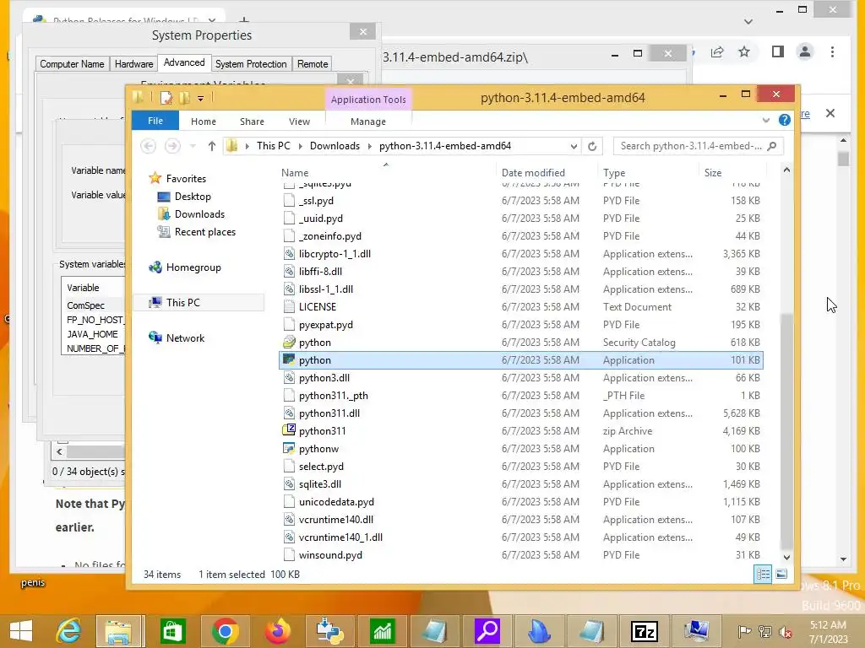The height and width of the screenshot is (648, 865).
Task: Open the Manage ribbon tab
Action: [368, 121]
